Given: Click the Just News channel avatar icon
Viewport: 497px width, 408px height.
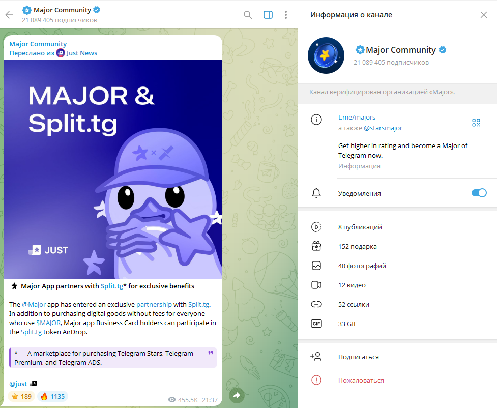Looking at the screenshot, I should pos(61,53).
